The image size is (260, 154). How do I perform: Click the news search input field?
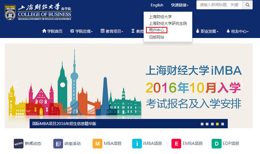click(x=219, y=5)
